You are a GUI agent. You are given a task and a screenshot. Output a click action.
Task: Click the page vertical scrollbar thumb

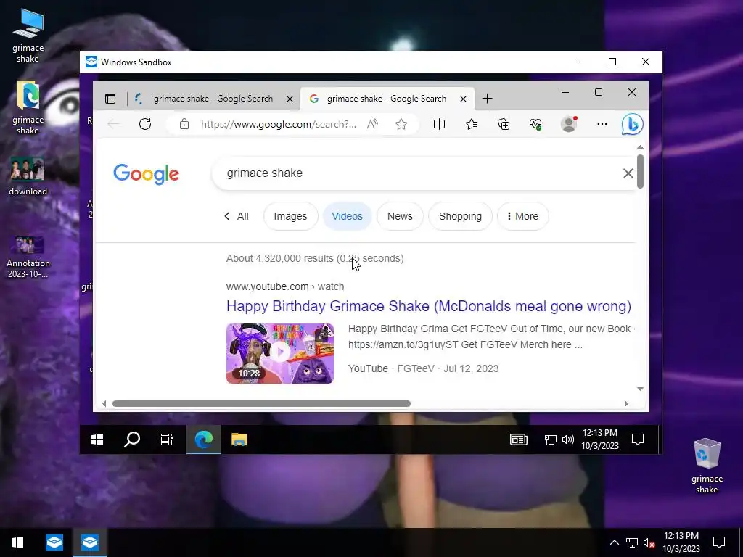coord(640,170)
